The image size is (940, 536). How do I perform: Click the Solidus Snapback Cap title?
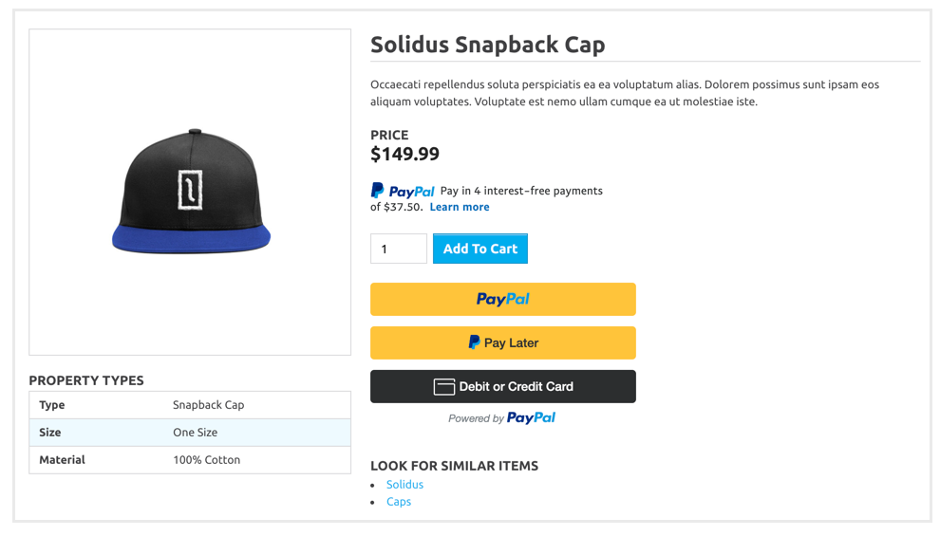pos(487,45)
